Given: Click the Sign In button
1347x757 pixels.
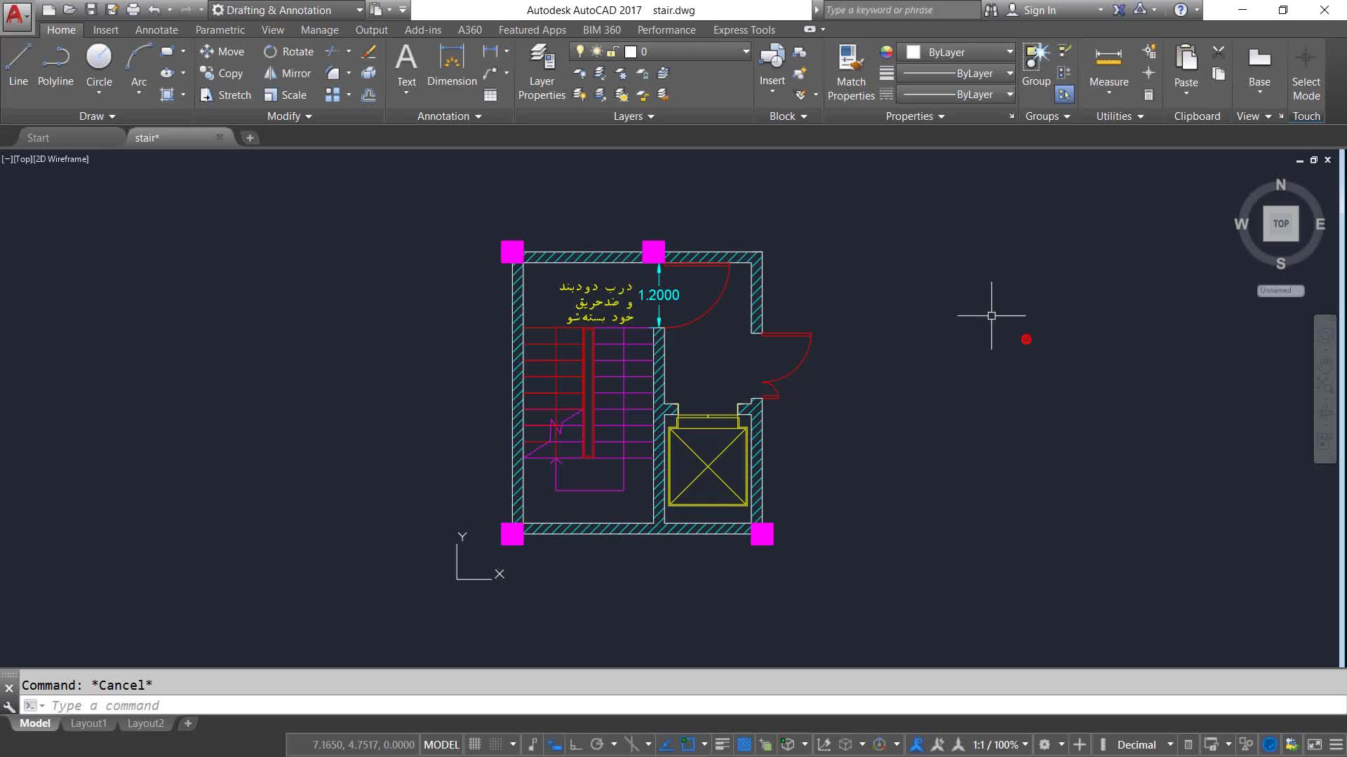Looking at the screenshot, I should [x=1039, y=10].
